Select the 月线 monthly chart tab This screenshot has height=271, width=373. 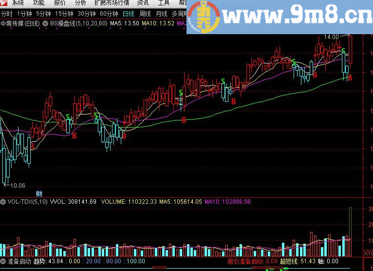[x=161, y=14]
